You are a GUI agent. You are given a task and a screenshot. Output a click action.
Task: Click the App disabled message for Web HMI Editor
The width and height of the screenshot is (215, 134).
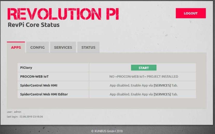point(144,94)
